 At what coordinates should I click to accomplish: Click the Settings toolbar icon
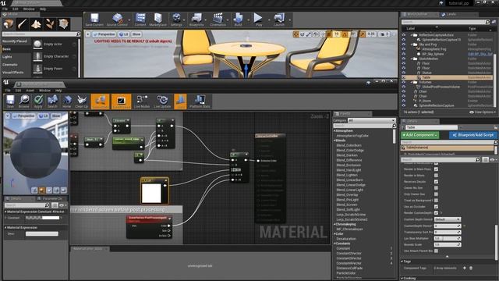[176, 20]
